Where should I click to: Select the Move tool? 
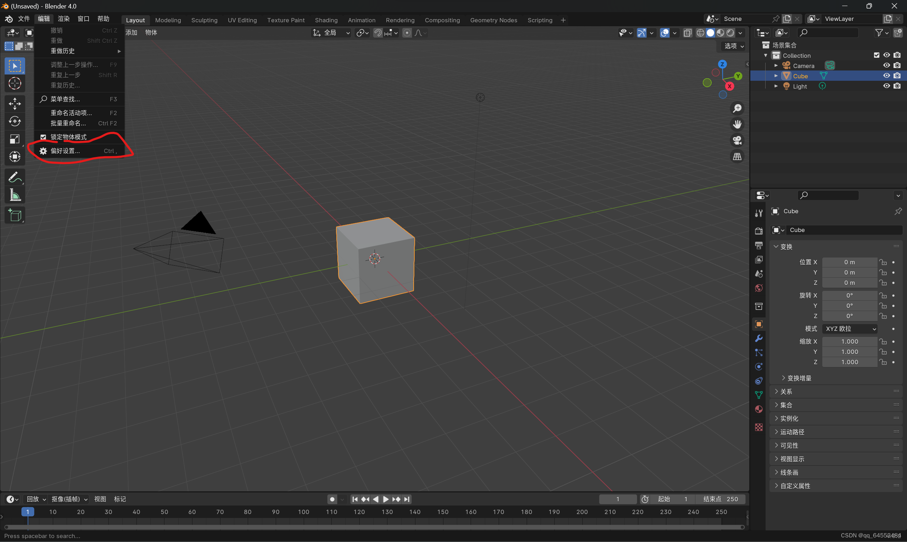tap(15, 104)
